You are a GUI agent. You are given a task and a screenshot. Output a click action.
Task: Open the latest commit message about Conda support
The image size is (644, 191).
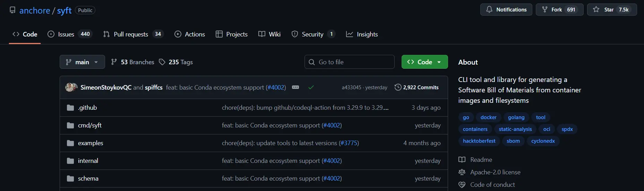coord(215,88)
